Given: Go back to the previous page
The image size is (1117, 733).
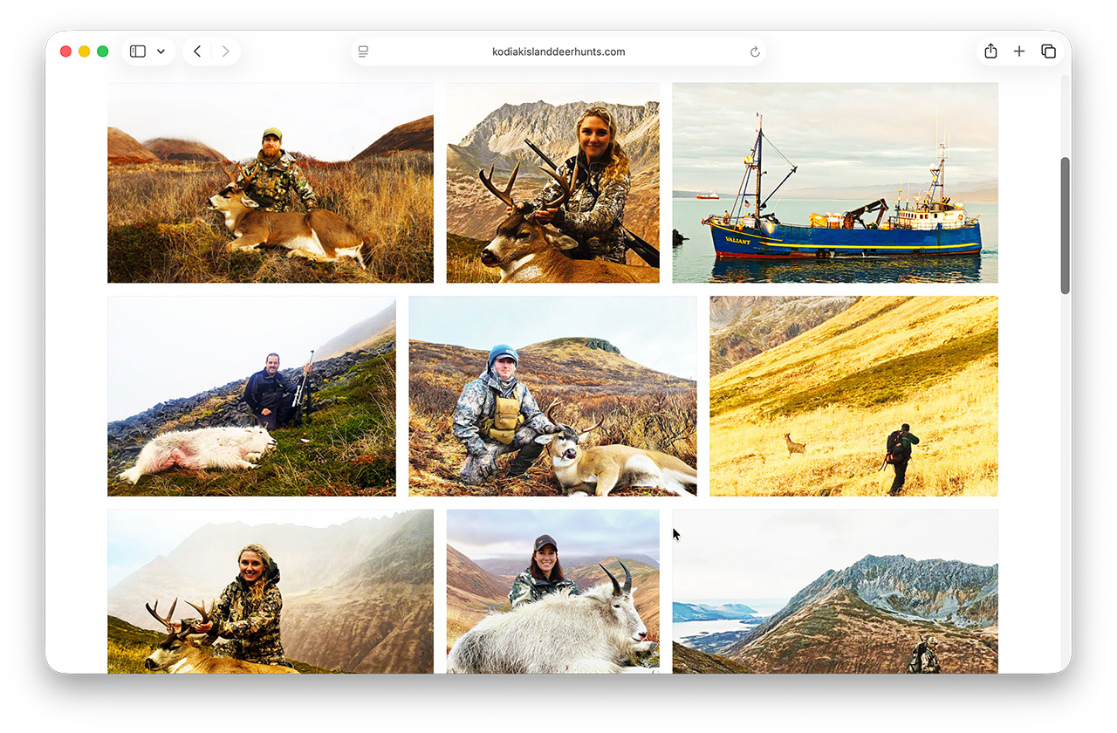Looking at the screenshot, I should click(x=197, y=51).
